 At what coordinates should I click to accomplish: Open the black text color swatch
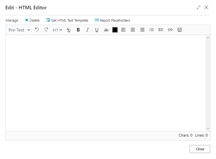pyautogui.click(x=115, y=30)
